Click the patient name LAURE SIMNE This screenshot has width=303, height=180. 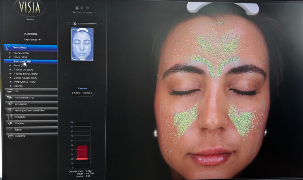(30, 34)
